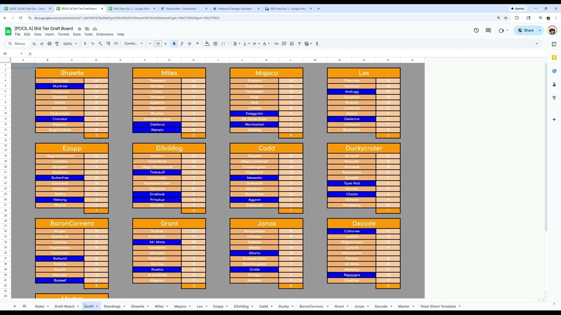Star the Shit Tier Draft Board document

tap(79, 29)
